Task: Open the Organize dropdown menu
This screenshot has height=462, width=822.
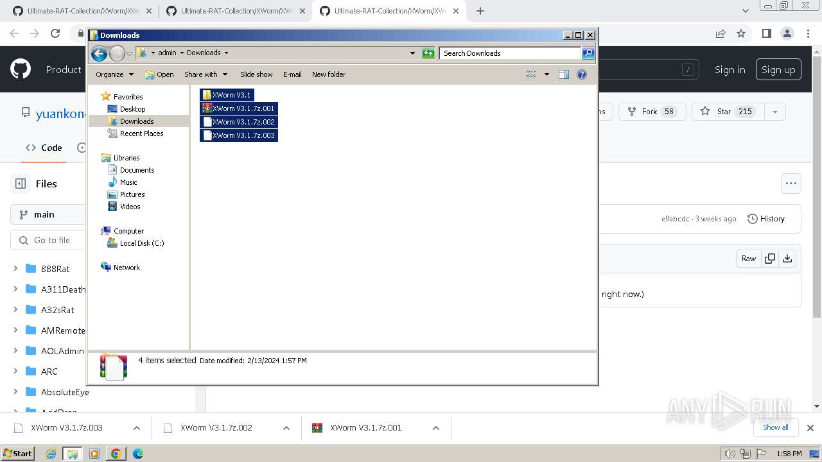Action: click(114, 74)
